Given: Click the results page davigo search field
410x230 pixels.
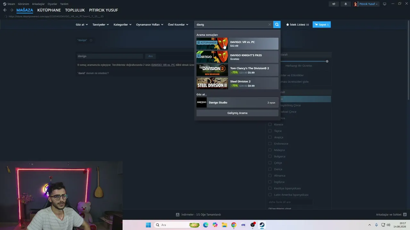Looking at the screenshot, I should pyautogui.click(x=110, y=56).
